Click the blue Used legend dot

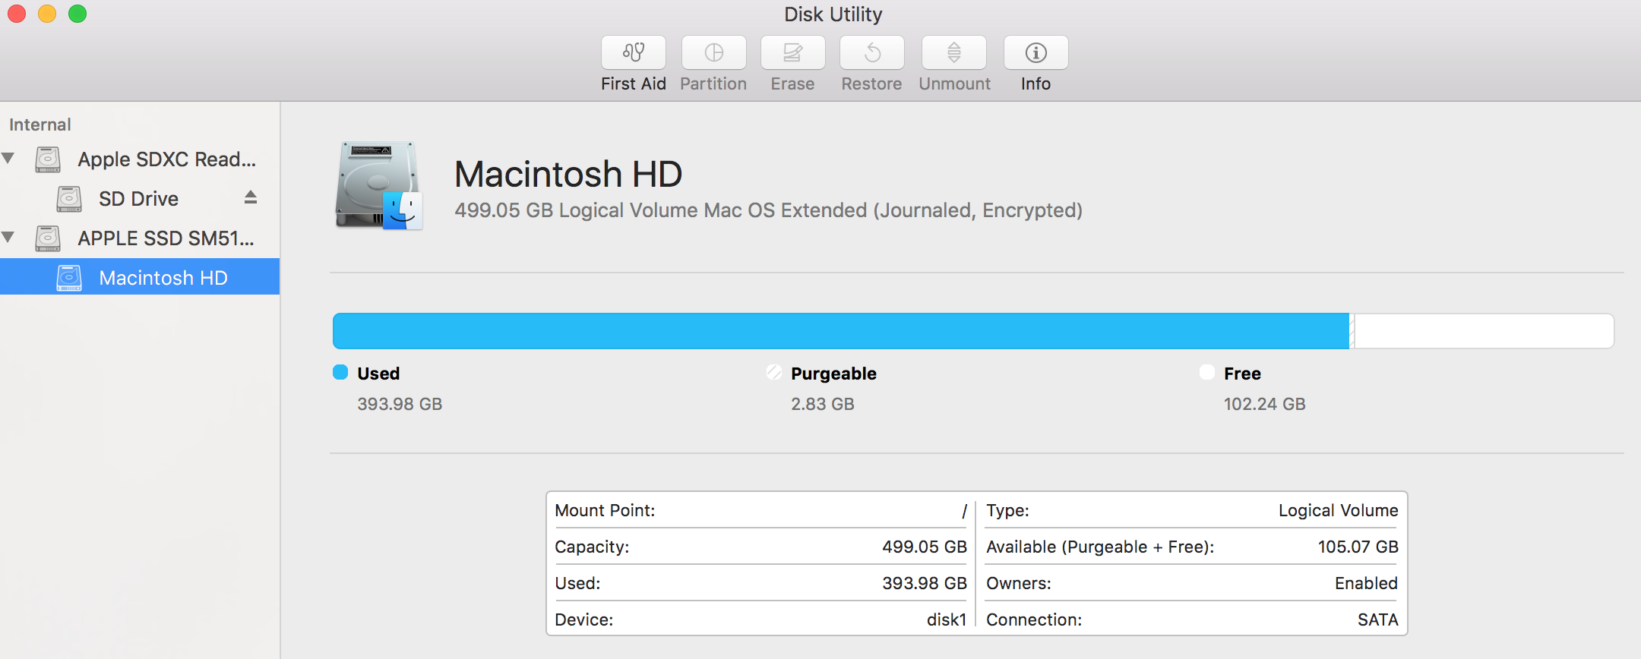click(340, 372)
